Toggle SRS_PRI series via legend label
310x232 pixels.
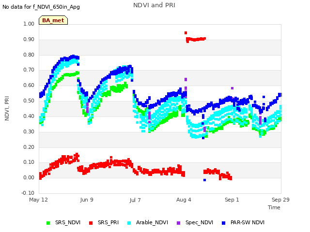(108, 222)
